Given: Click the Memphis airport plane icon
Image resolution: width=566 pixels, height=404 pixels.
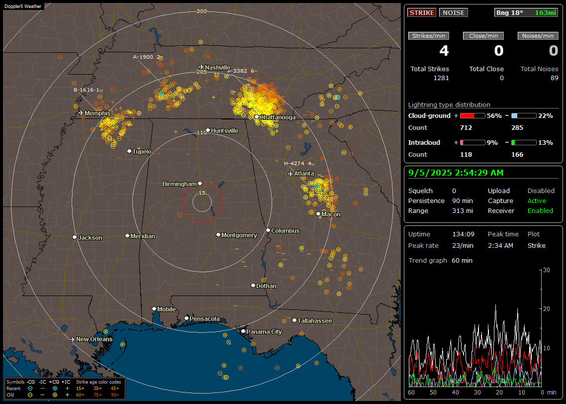Looking at the screenshot, I should pyautogui.click(x=81, y=113).
